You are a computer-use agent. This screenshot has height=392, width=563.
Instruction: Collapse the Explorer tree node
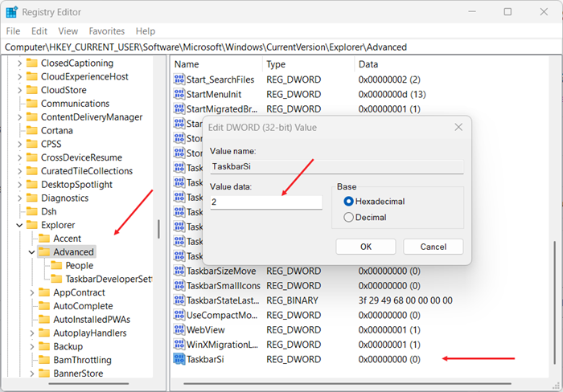coord(19,225)
